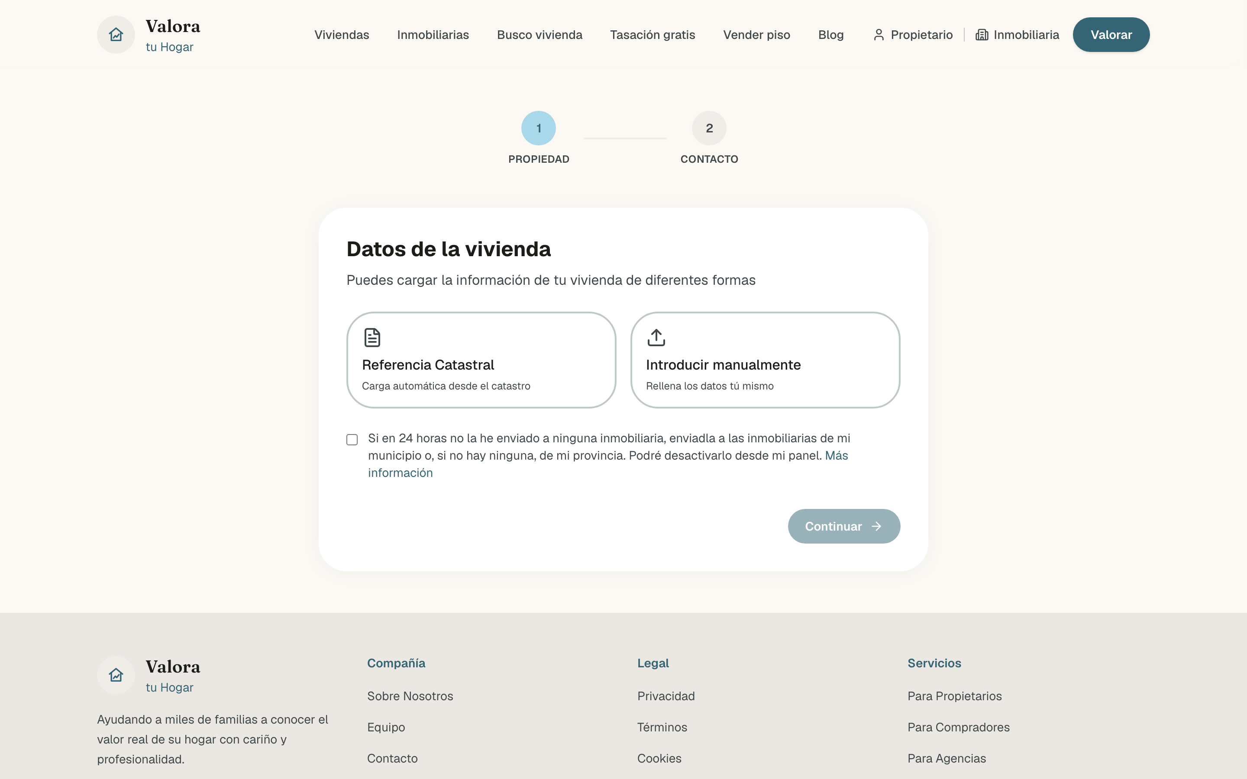Image resolution: width=1247 pixels, height=779 pixels.
Task: Open Contacto footer link
Action: point(392,758)
